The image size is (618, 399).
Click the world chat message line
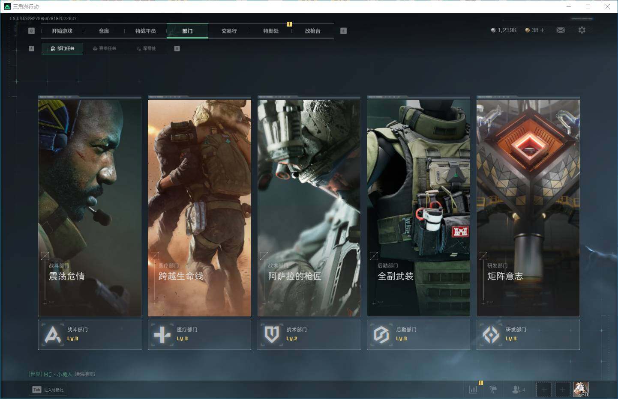pos(62,374)
